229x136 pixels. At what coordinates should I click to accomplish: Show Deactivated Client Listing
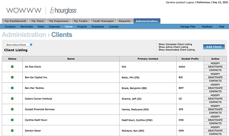click(x=177, y=50)
